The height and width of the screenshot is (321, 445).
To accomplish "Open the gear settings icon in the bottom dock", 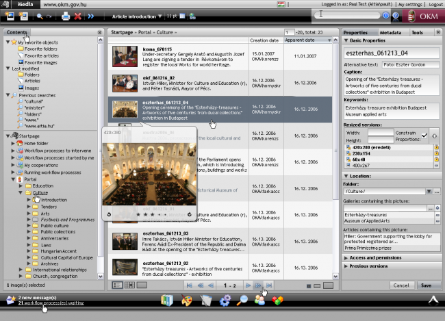I will coord(225,300).
